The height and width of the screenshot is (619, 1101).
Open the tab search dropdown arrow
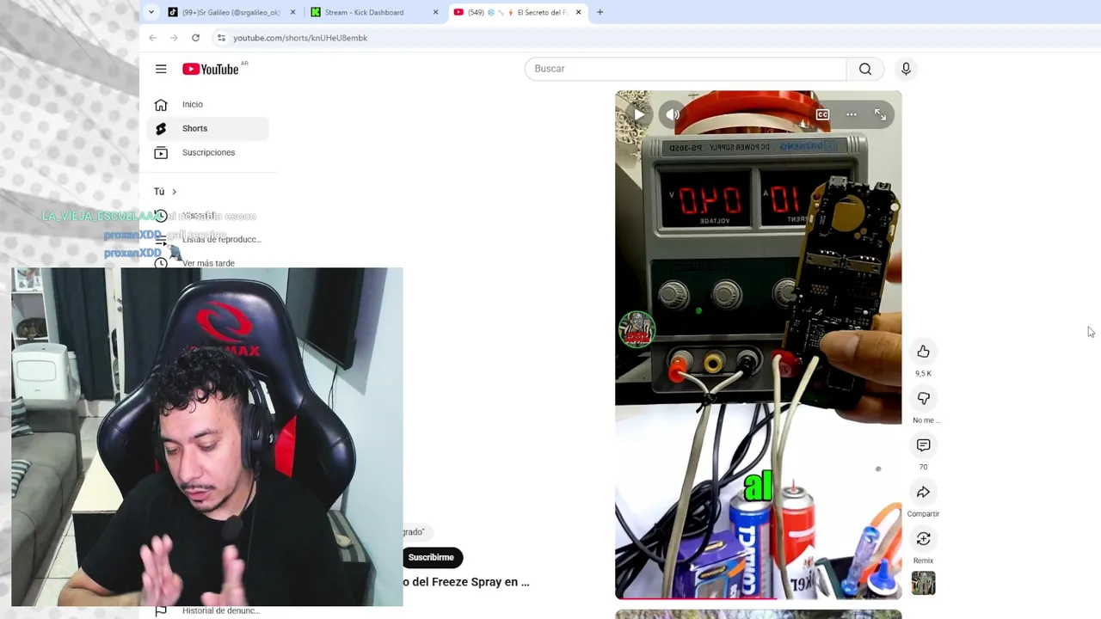(151, 12)
